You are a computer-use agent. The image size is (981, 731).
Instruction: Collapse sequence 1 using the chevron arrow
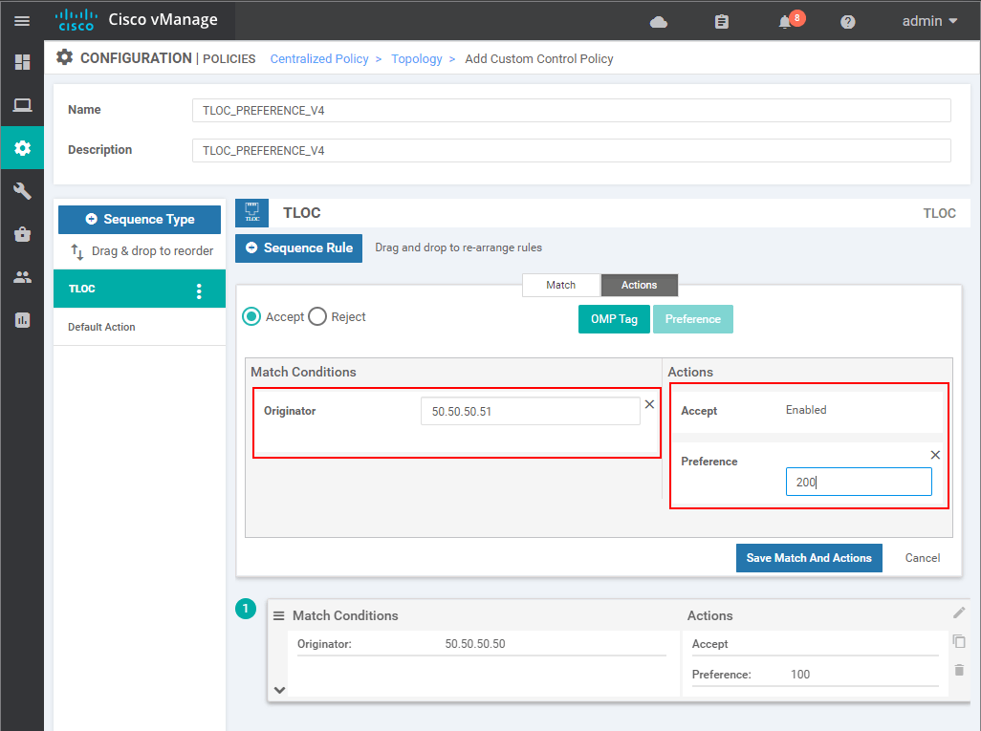click(279, 690)
